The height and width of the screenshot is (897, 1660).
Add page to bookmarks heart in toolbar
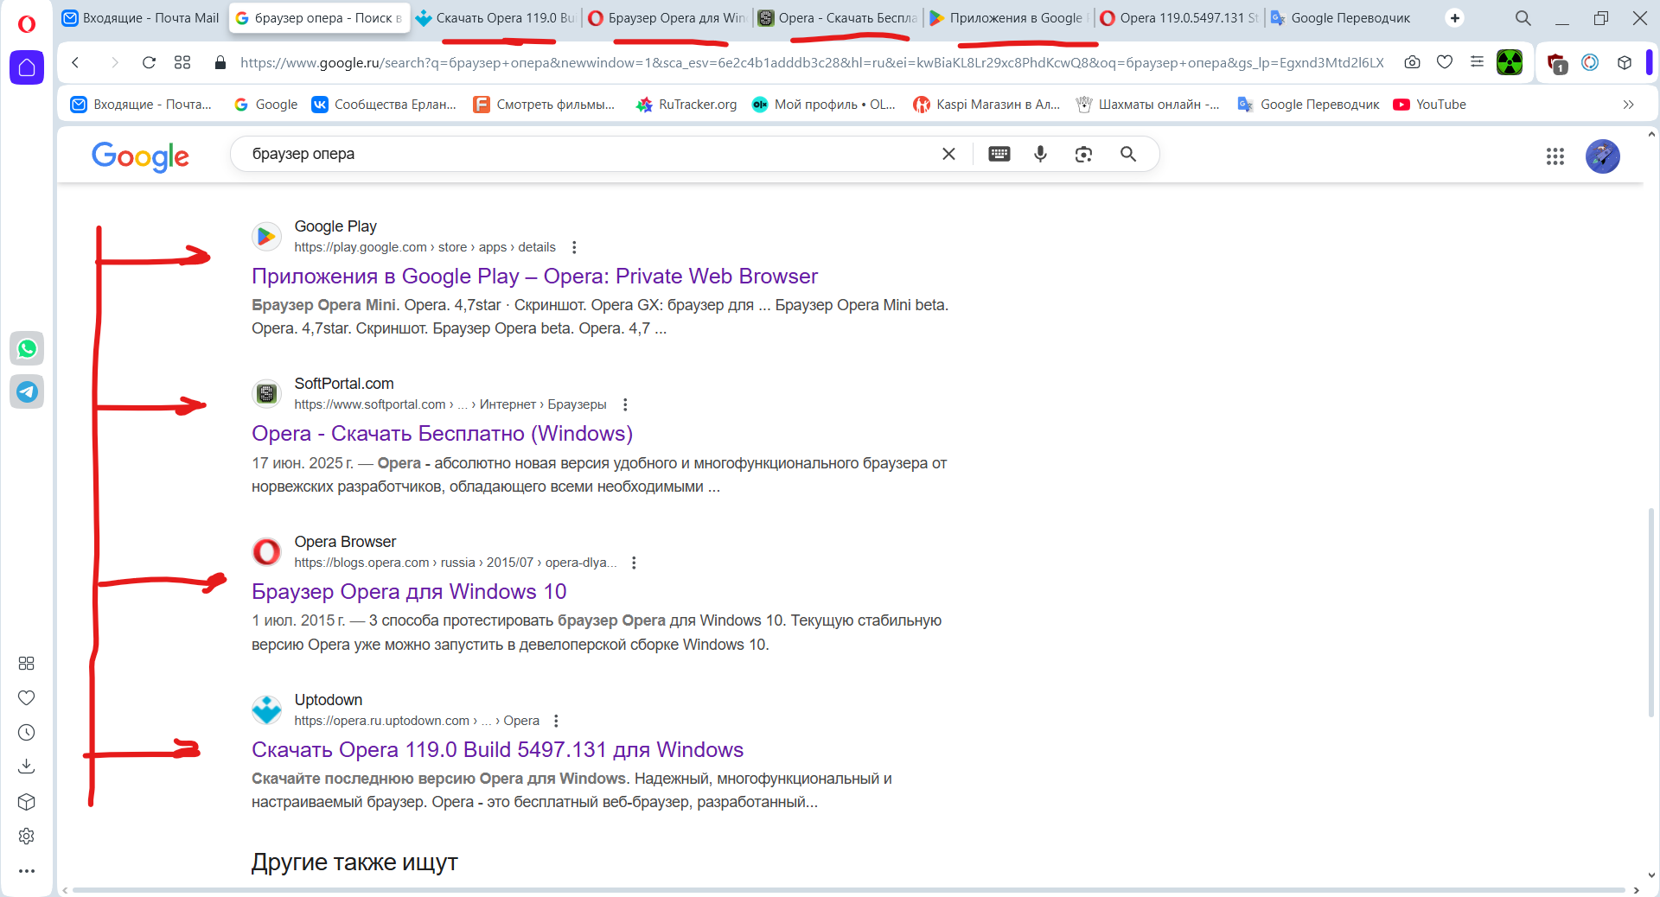(x=1445, y=62)
